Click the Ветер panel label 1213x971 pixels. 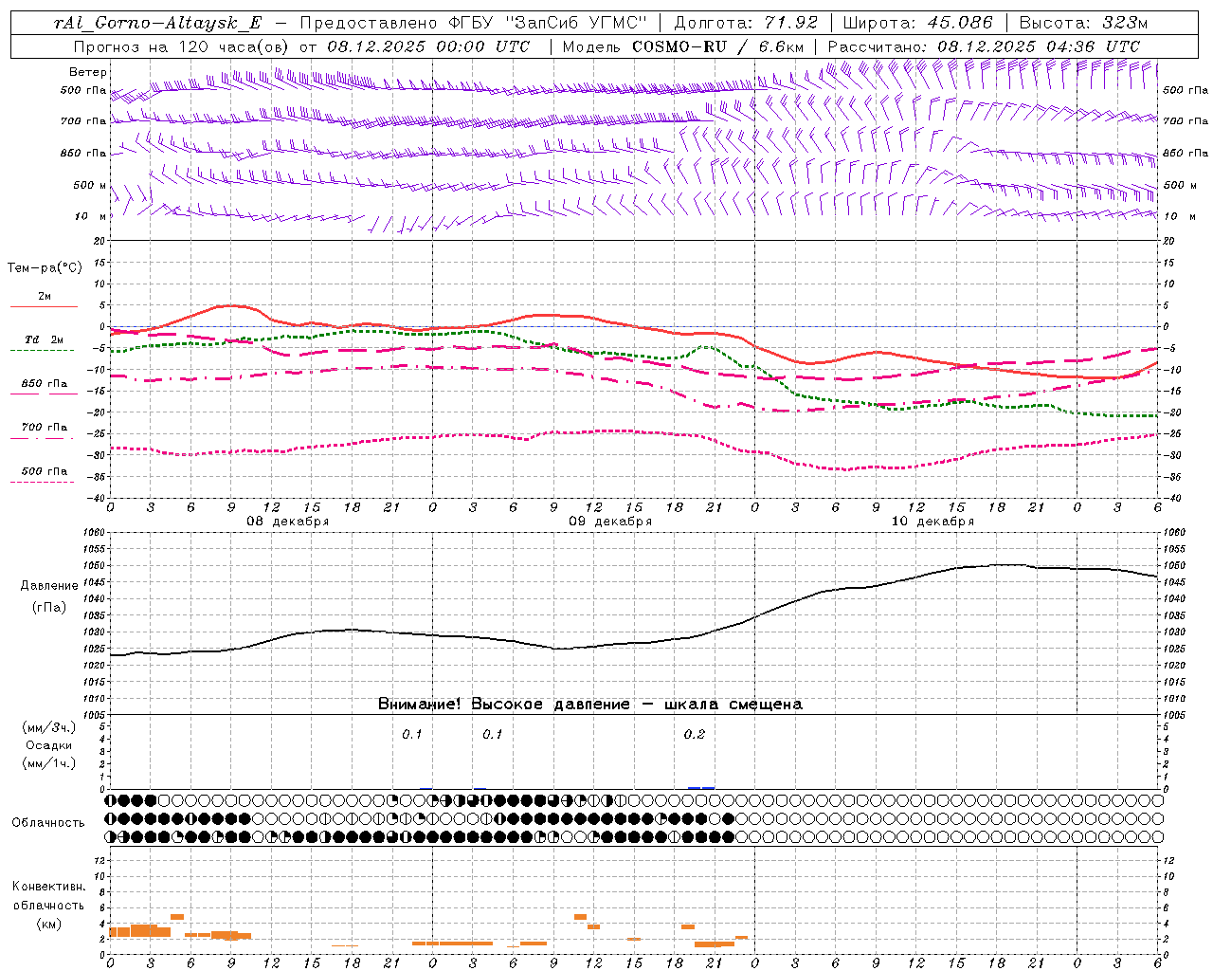pos(88,72)
